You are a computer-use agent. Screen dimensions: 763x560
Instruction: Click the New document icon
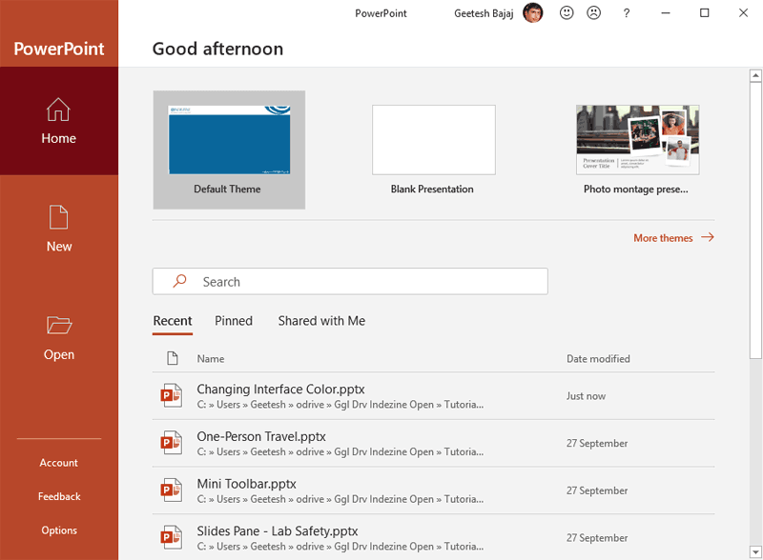tap(59, 217)
